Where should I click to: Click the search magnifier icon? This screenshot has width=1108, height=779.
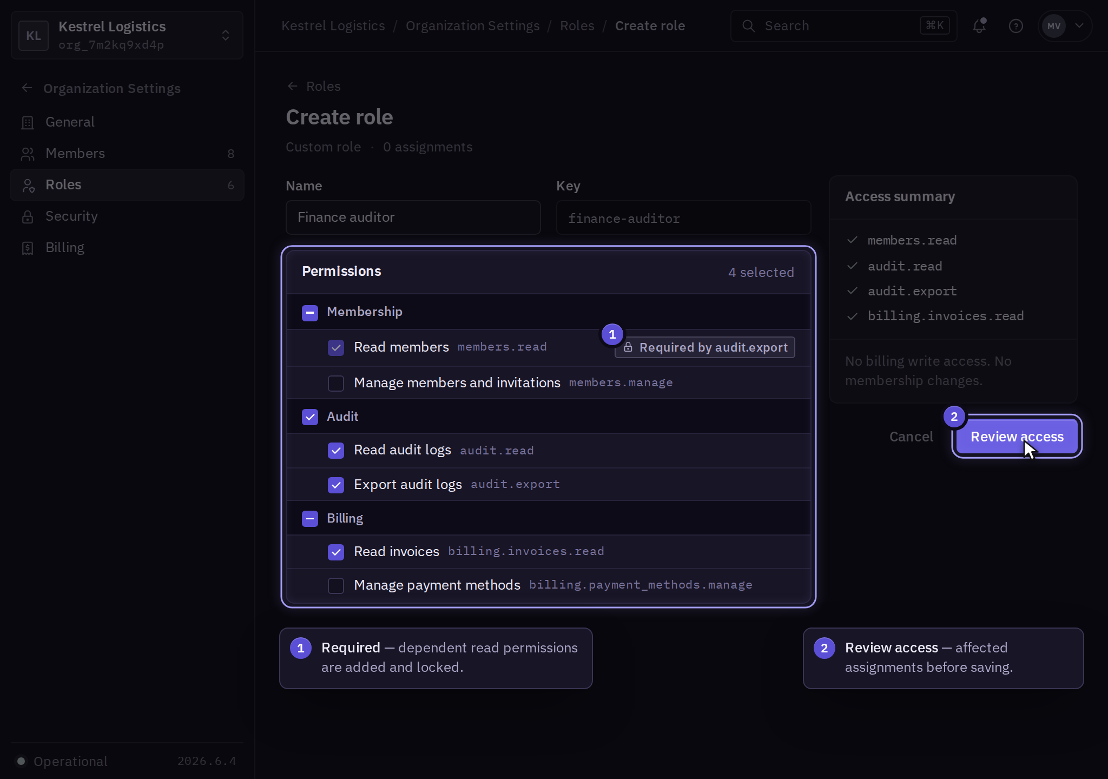[x=748, y=25]
